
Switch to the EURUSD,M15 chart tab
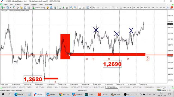[x=99, y=87]
